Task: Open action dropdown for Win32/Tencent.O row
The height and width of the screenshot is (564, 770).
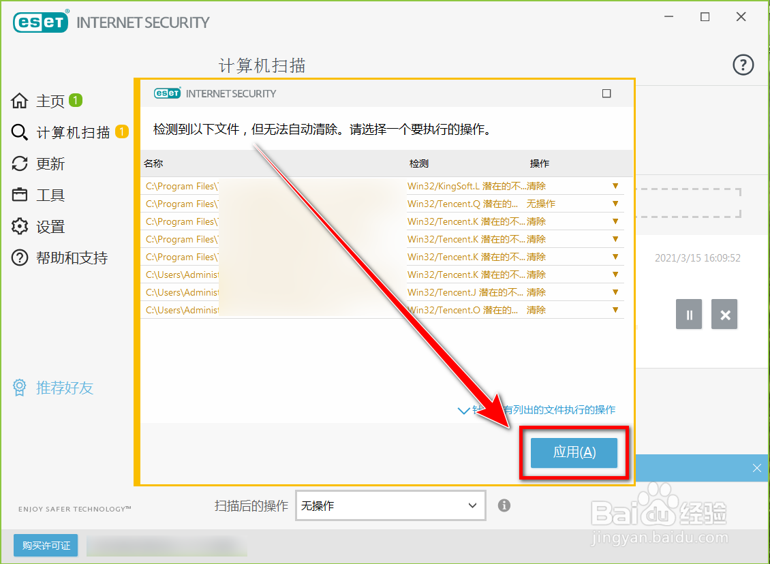Action: [615, 310]
